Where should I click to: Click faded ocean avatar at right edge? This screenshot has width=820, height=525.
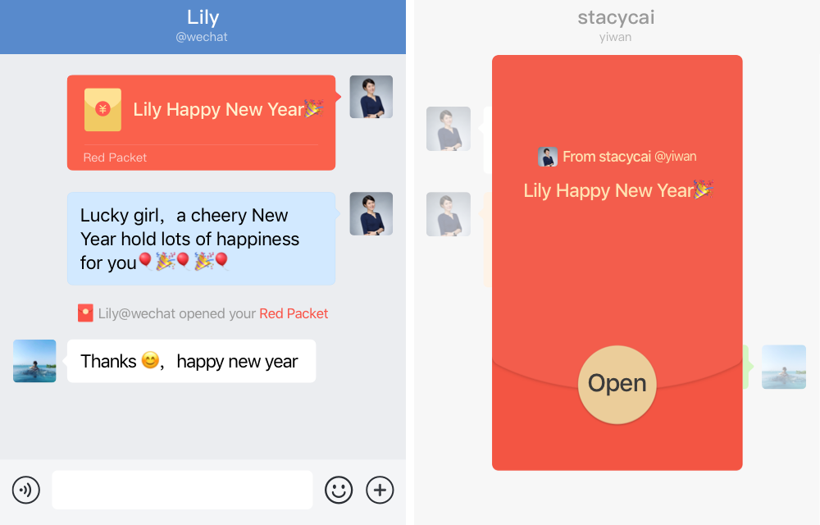click(x=783, y=367)
